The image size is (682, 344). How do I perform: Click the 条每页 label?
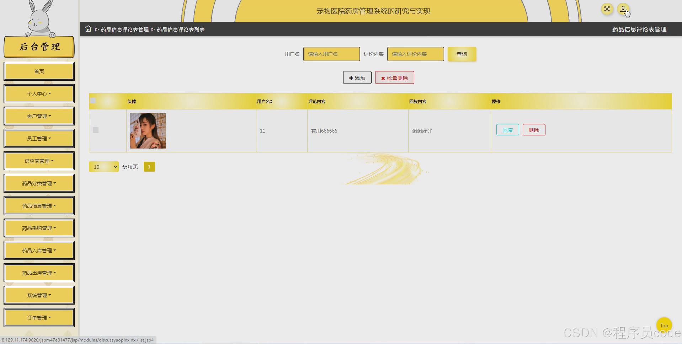pos(130,167)
